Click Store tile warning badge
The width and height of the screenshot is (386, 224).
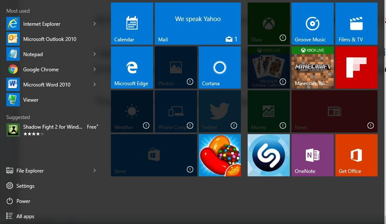pos(190,169)
